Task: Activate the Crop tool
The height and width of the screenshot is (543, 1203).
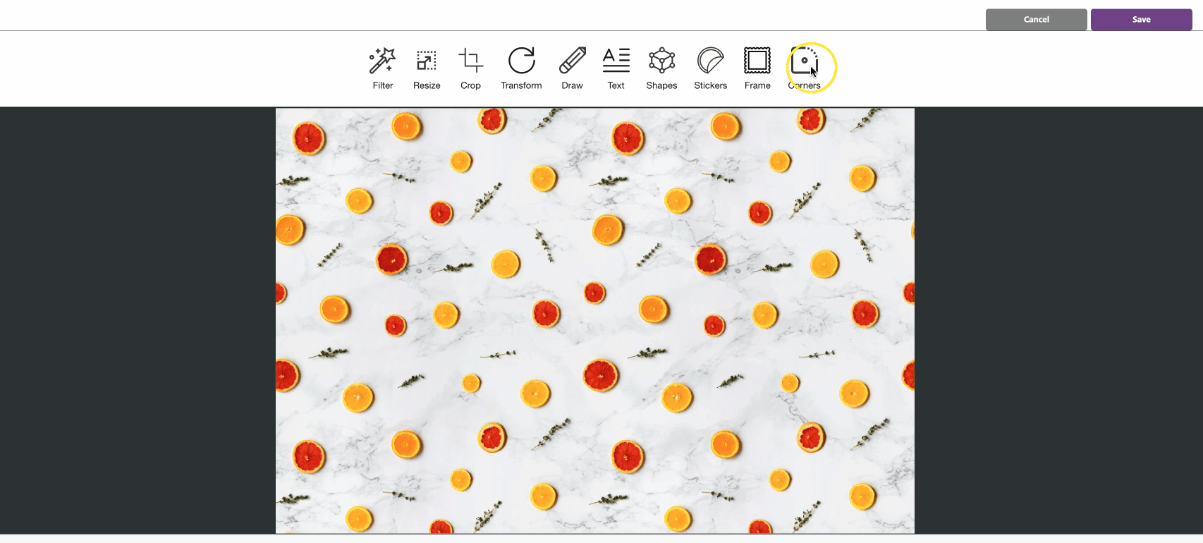Action: click(x=470, y=68)
